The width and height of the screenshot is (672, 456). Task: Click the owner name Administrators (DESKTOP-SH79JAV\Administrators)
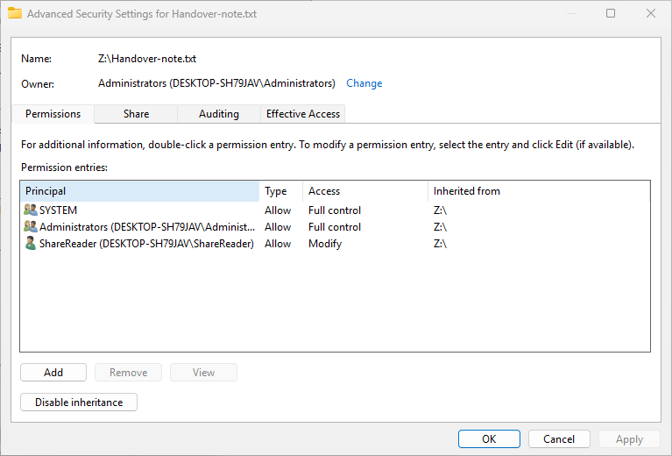pyautogui.click(x=216, y=83)
